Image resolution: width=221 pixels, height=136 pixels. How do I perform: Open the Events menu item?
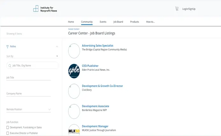pyautogui.click(x=103, y=22)
